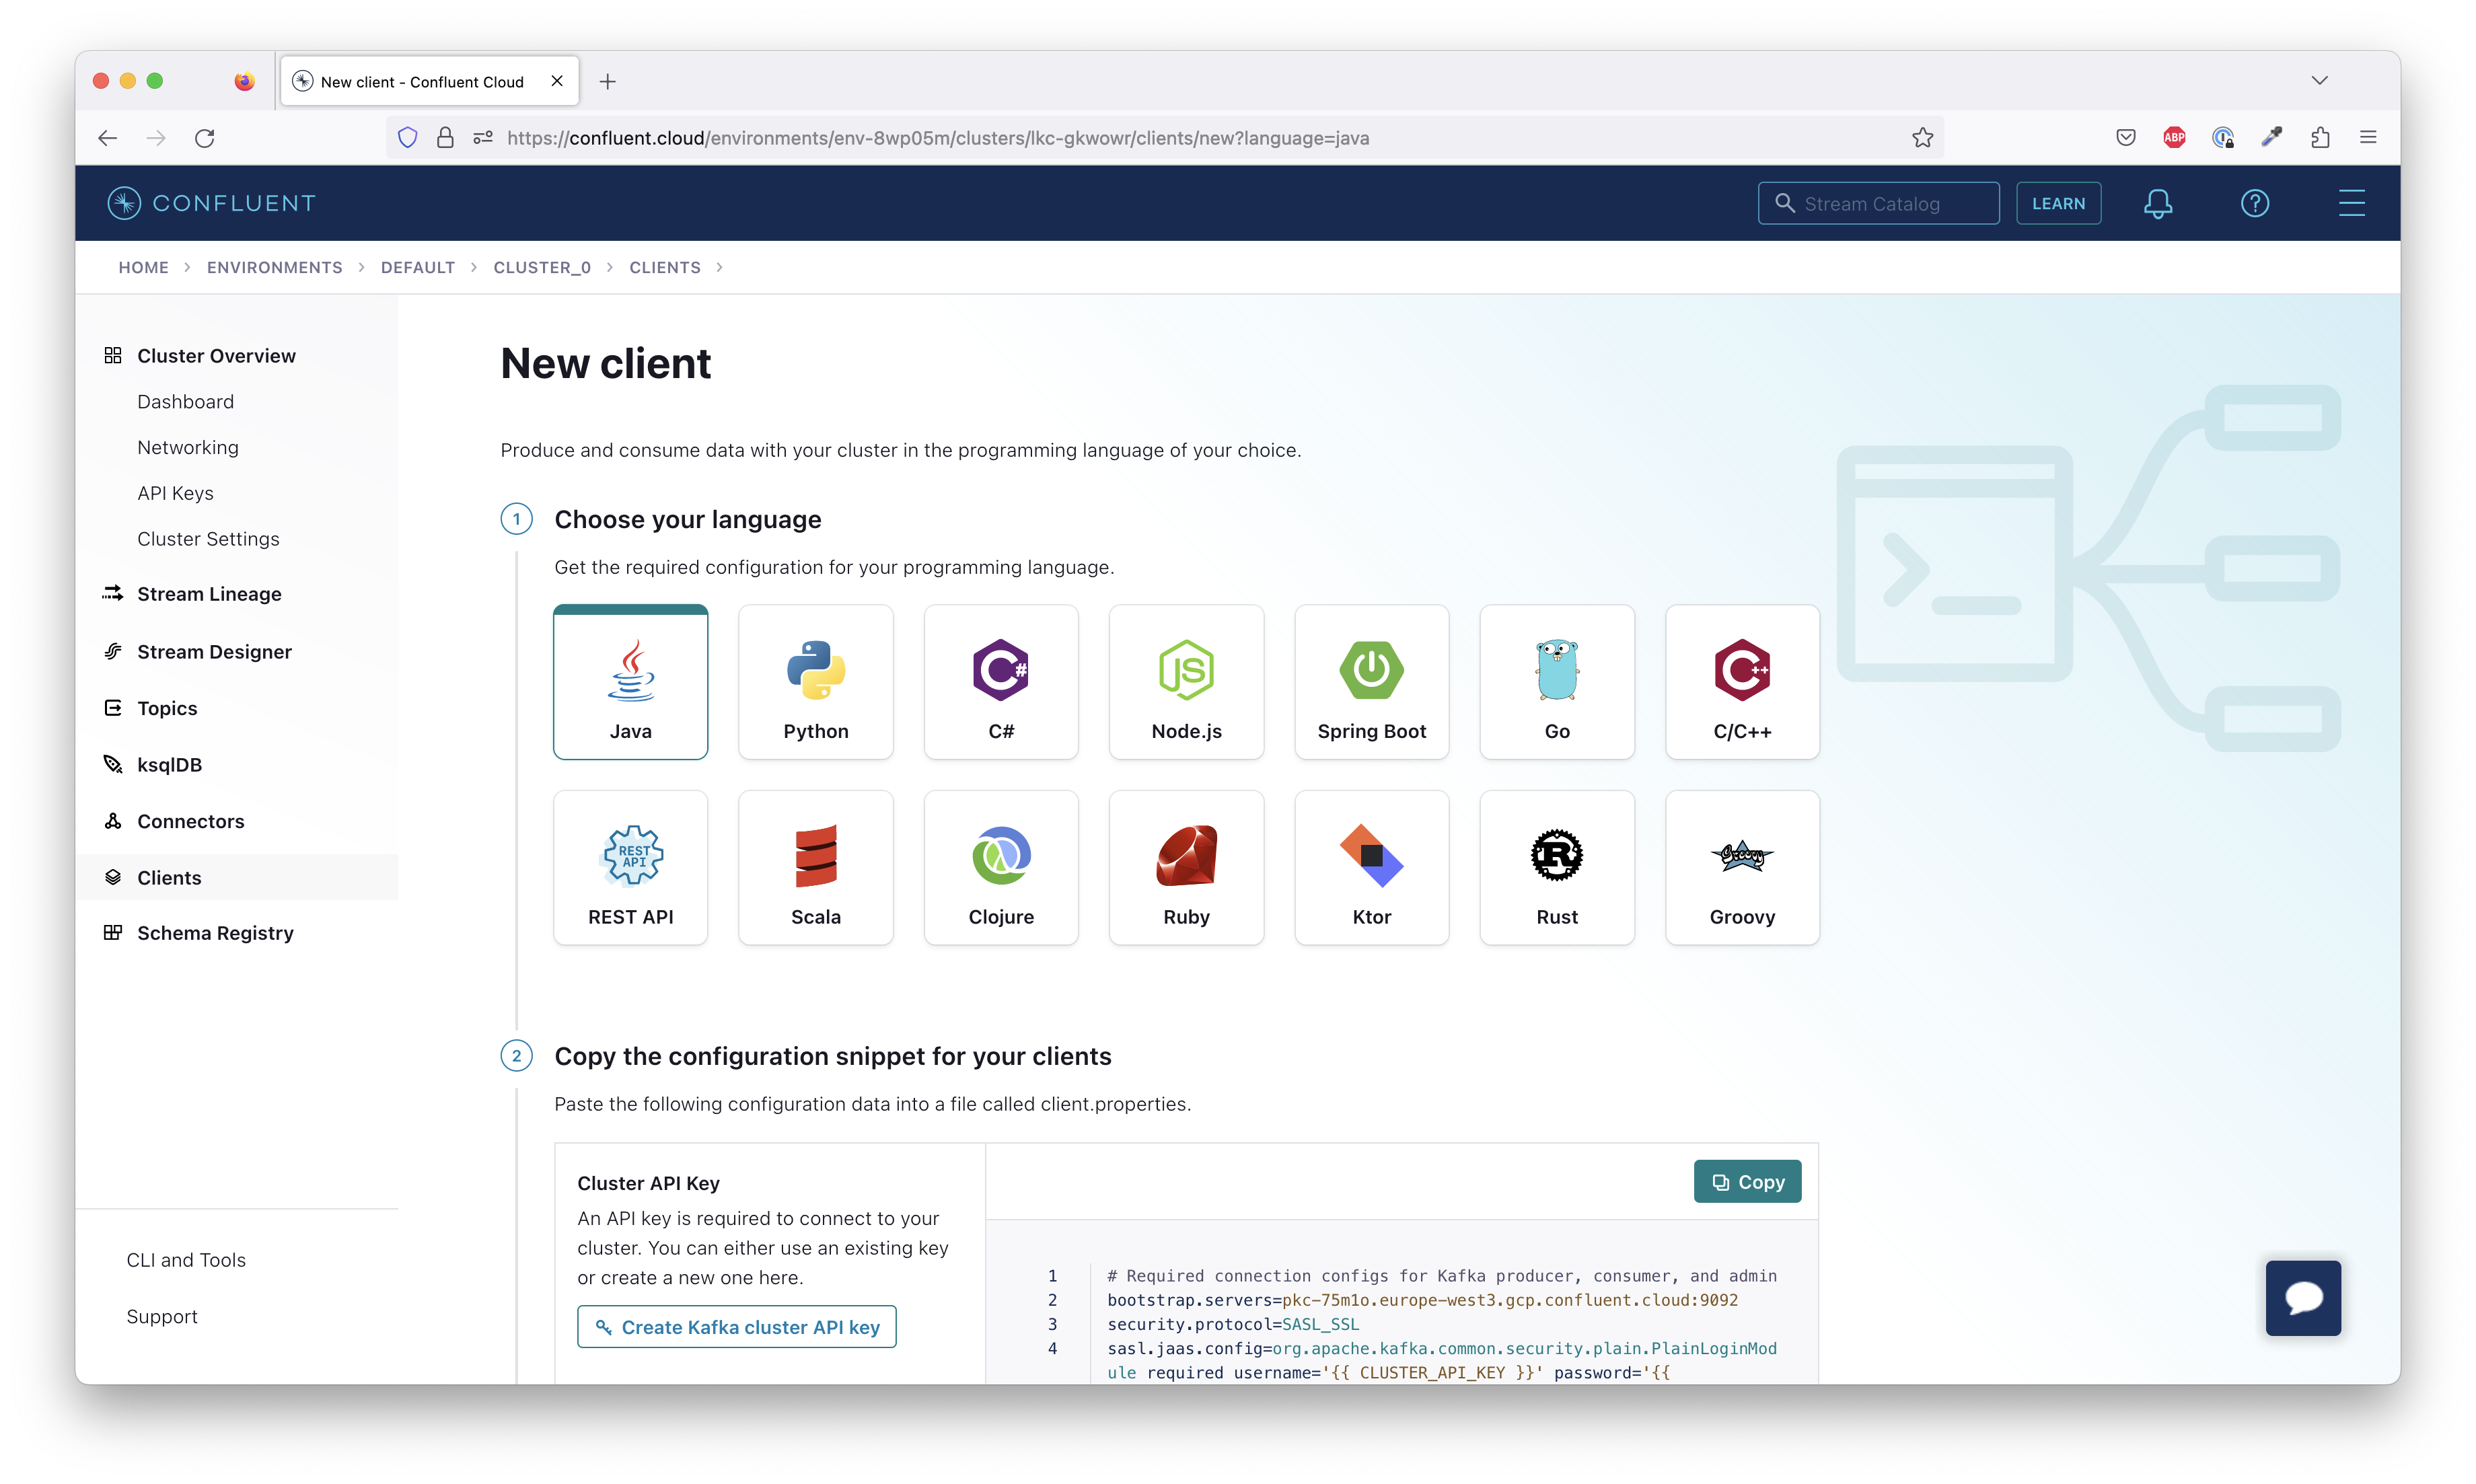
Task: Expand the list all tabs chevron
Action: pos(2319,81)
